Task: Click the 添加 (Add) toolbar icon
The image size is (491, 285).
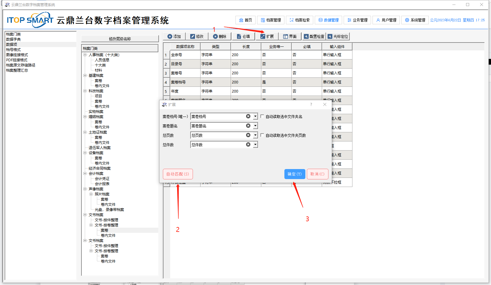Action: (x=170, y=36)
